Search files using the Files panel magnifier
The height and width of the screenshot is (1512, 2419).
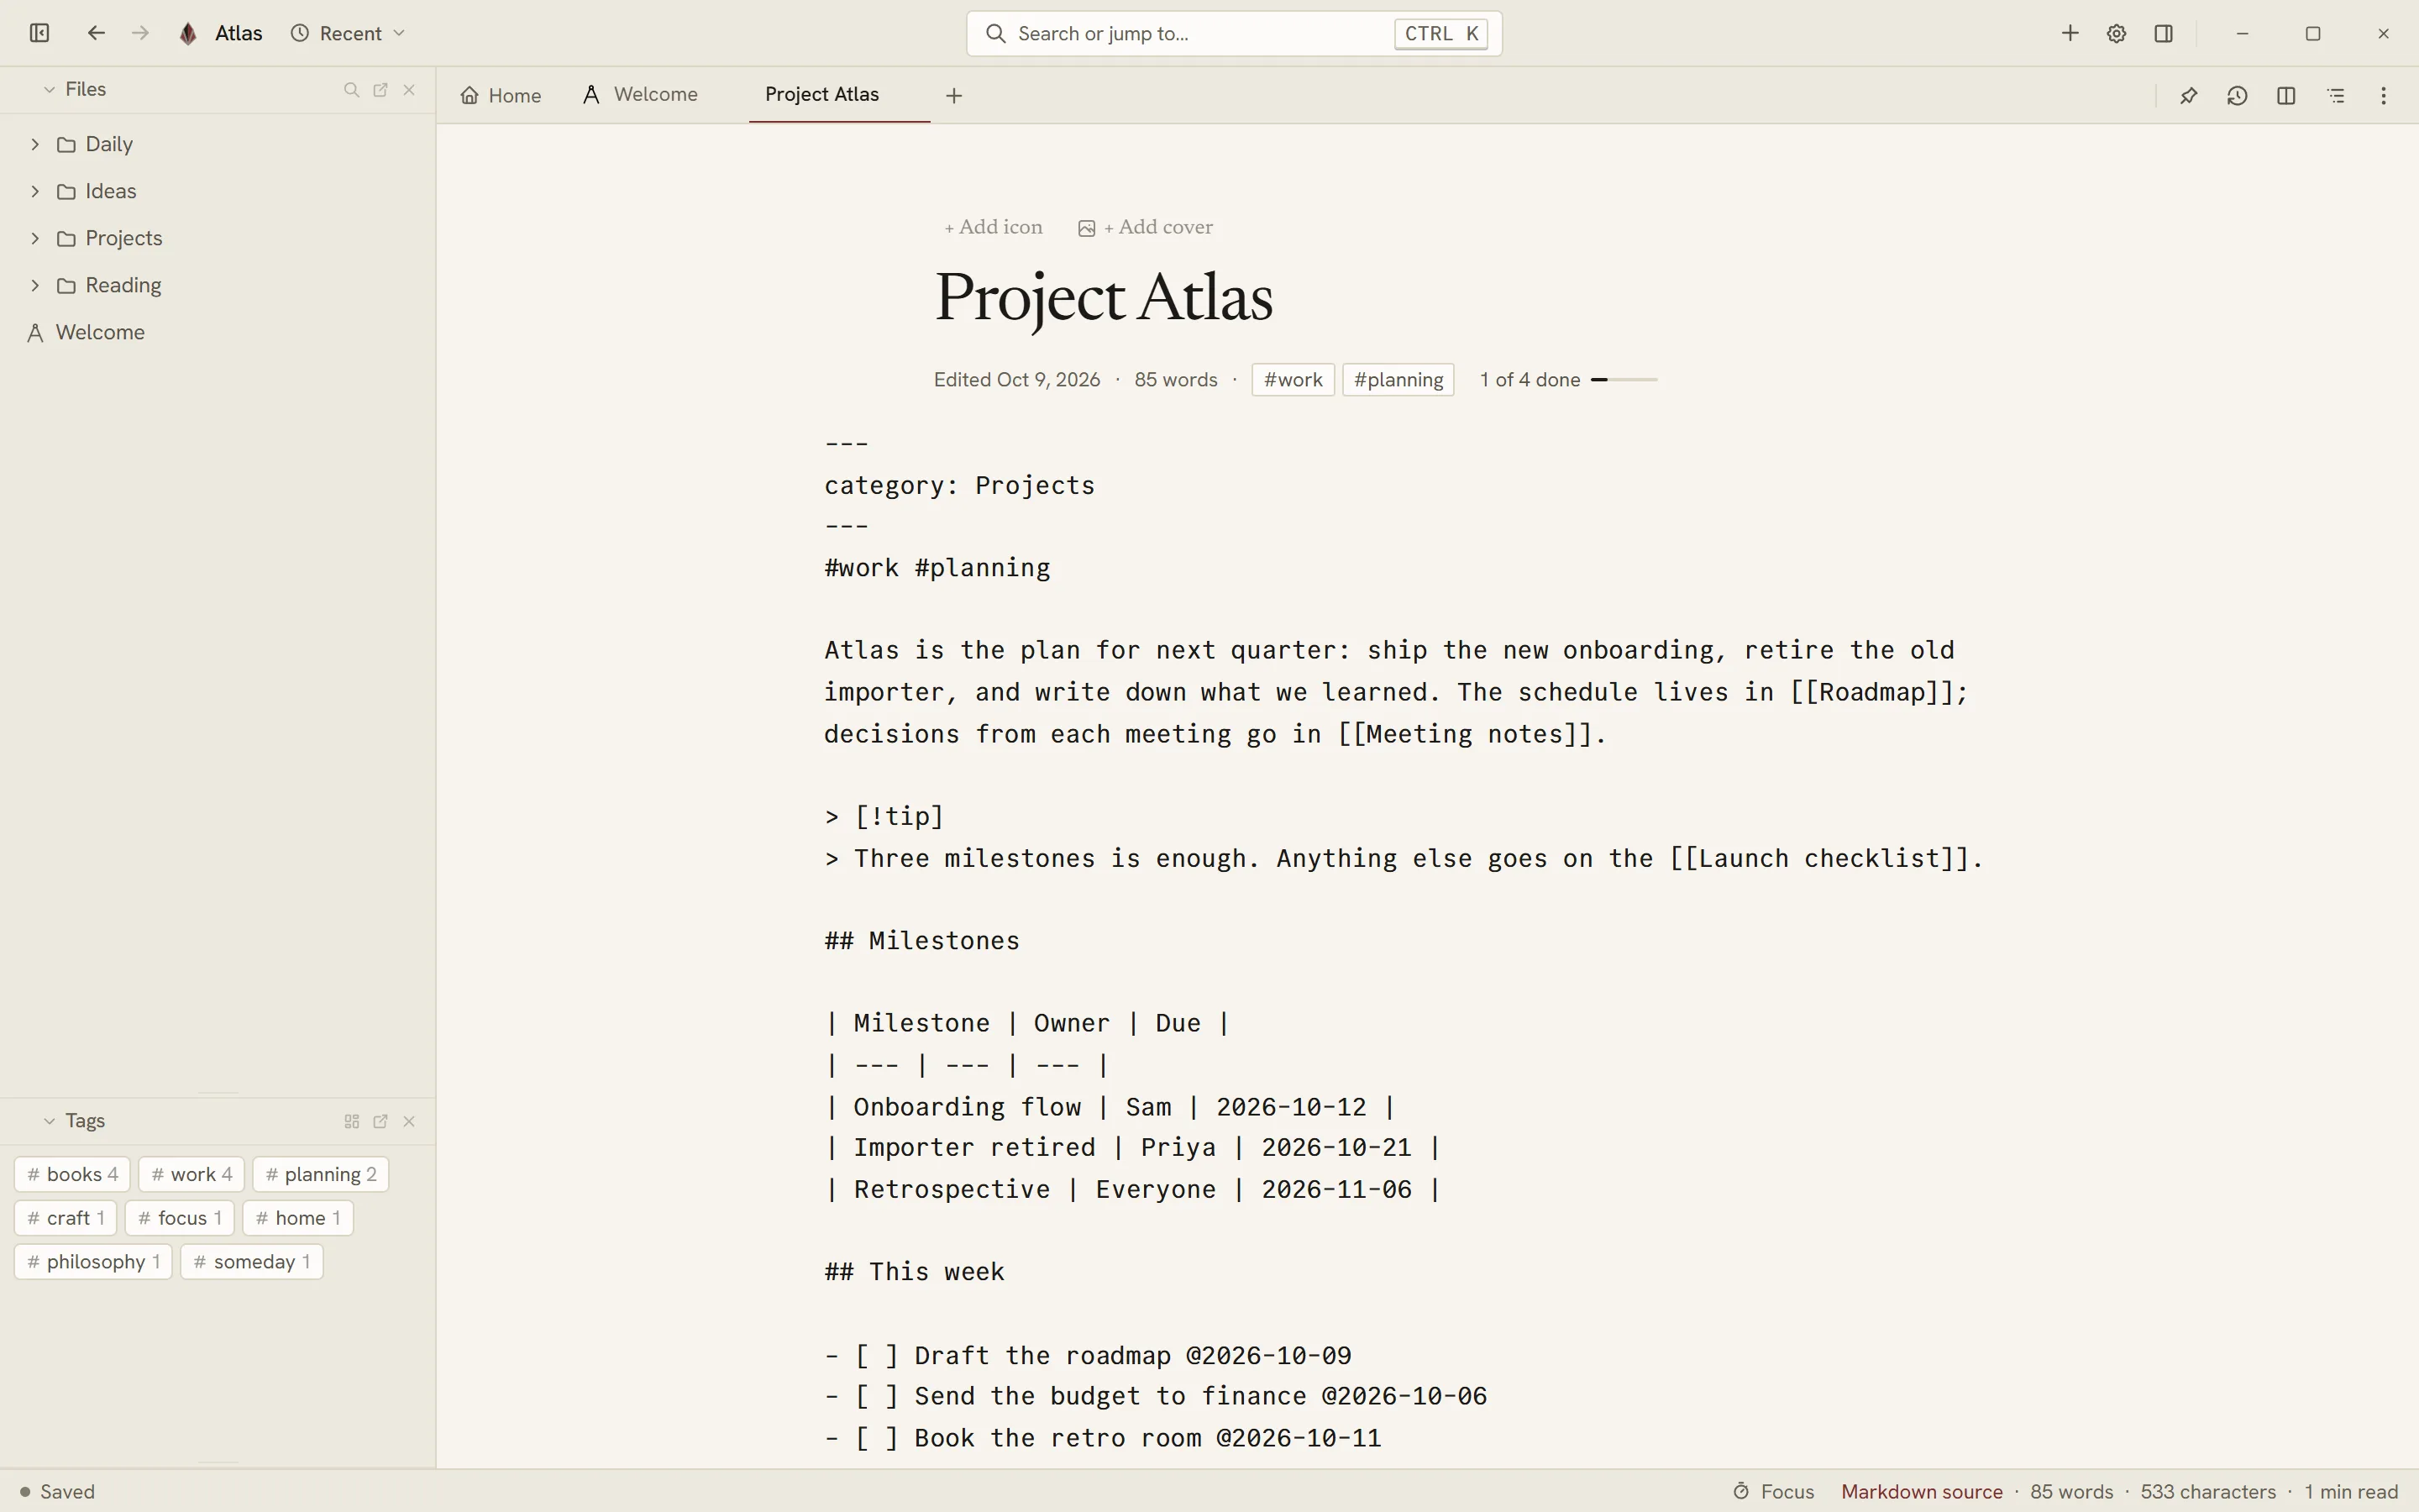tap(351, 90)
